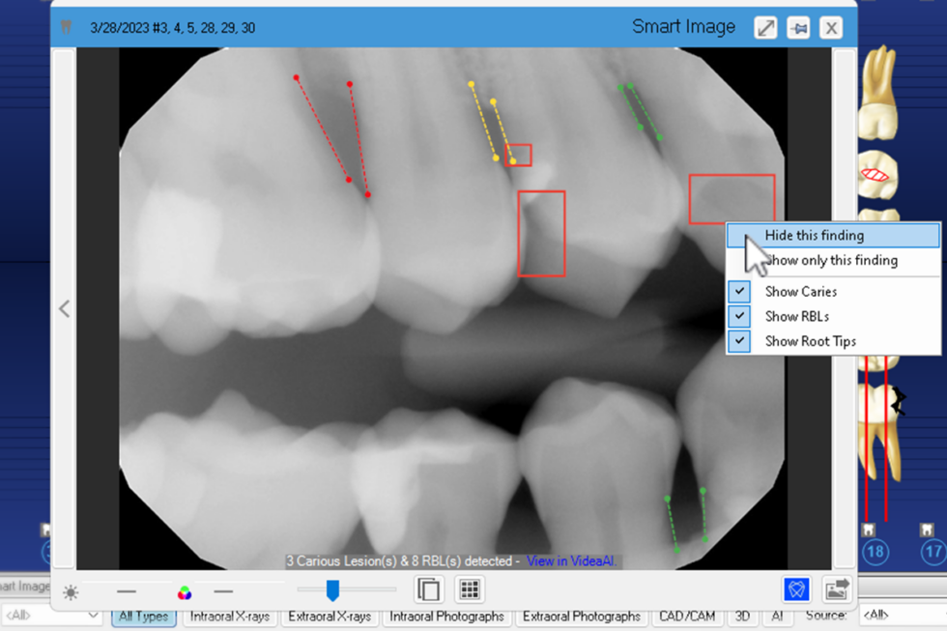The image size is (947, 631).
Task: Collapse panel using the left chevron arrow
Action: pyautogui.click(x=64, y=308)
